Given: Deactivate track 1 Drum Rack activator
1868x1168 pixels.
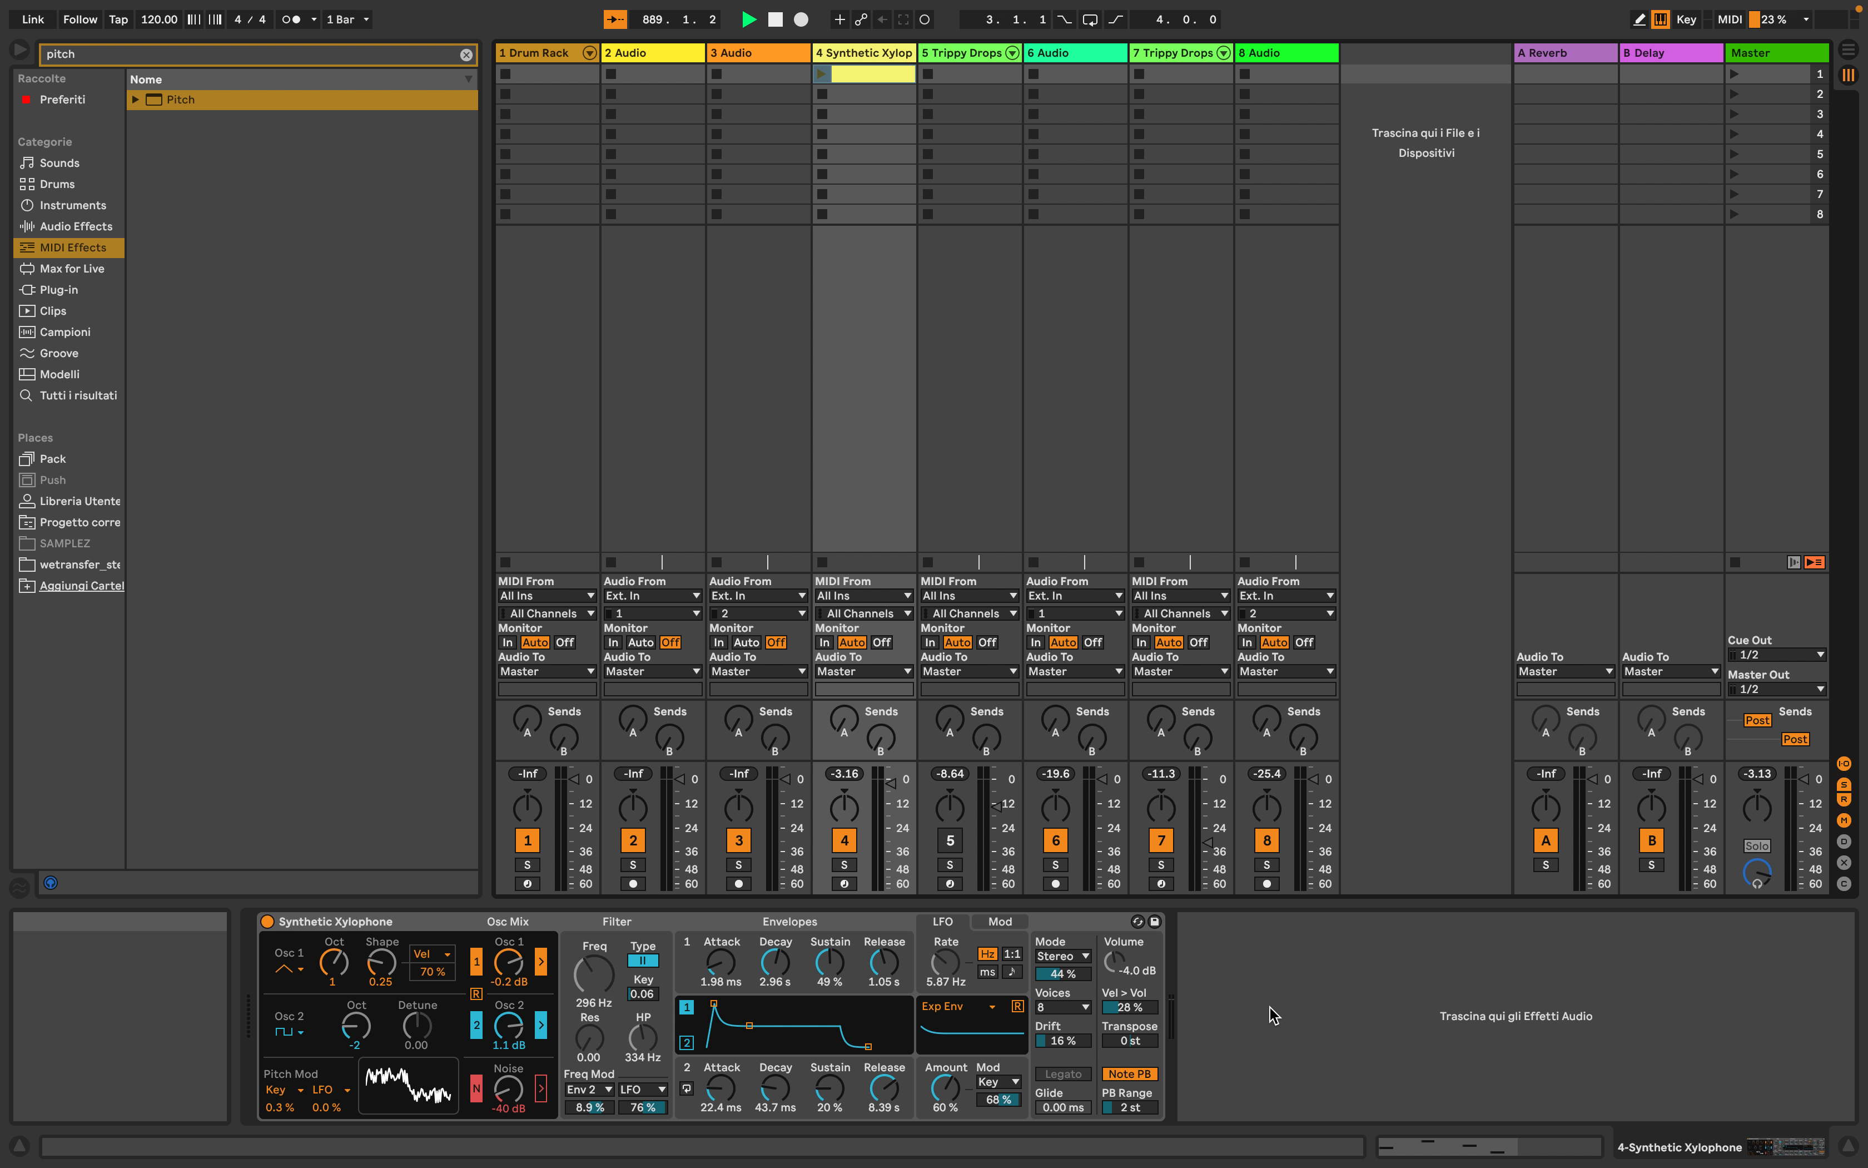Looking at the screenshot, I should 527,840.
